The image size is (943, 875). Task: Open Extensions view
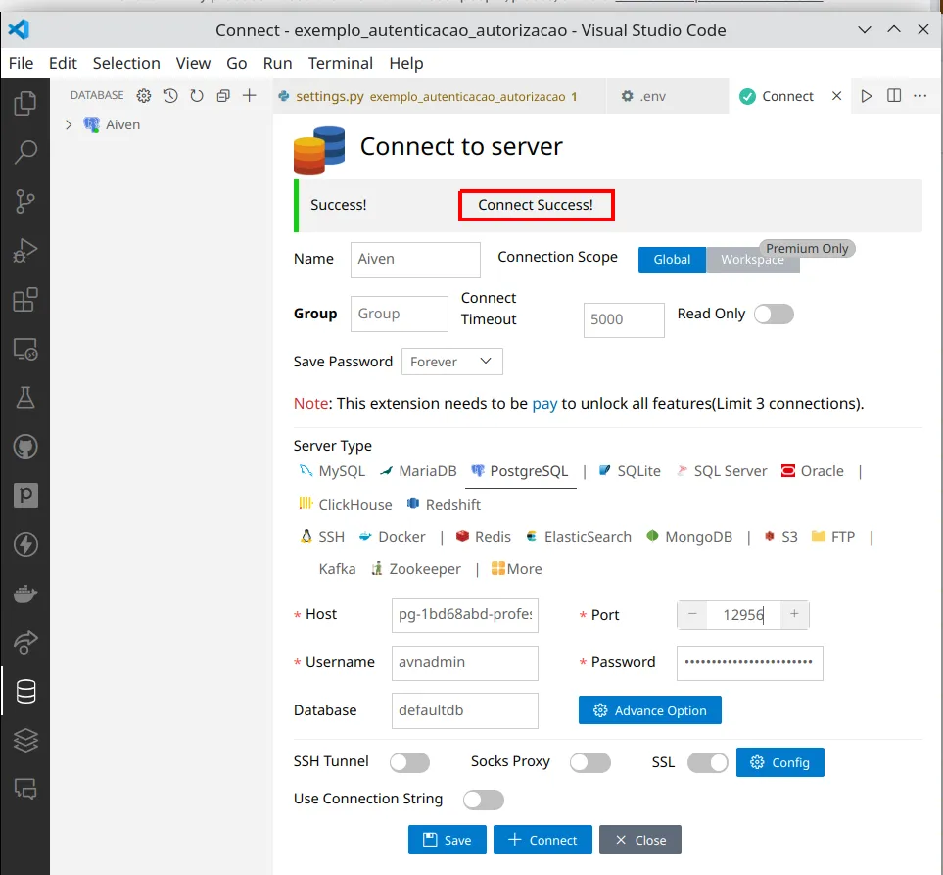pyautogui.click(x=25, y=299)
